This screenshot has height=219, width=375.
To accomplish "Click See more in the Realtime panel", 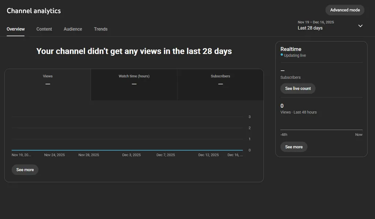I will (x=294, y=147).
